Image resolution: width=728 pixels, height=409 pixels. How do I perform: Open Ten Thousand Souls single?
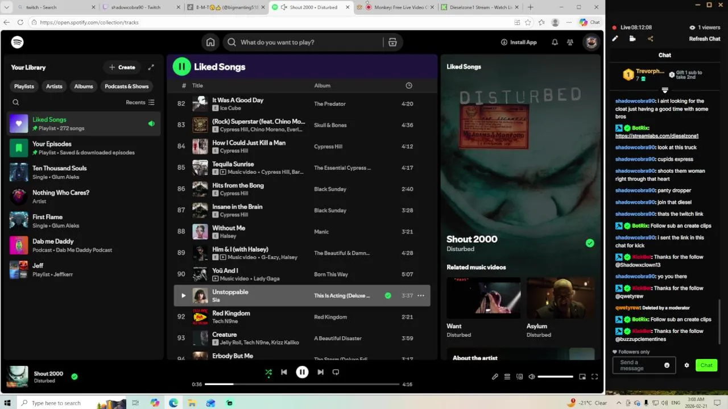[84, 172]
